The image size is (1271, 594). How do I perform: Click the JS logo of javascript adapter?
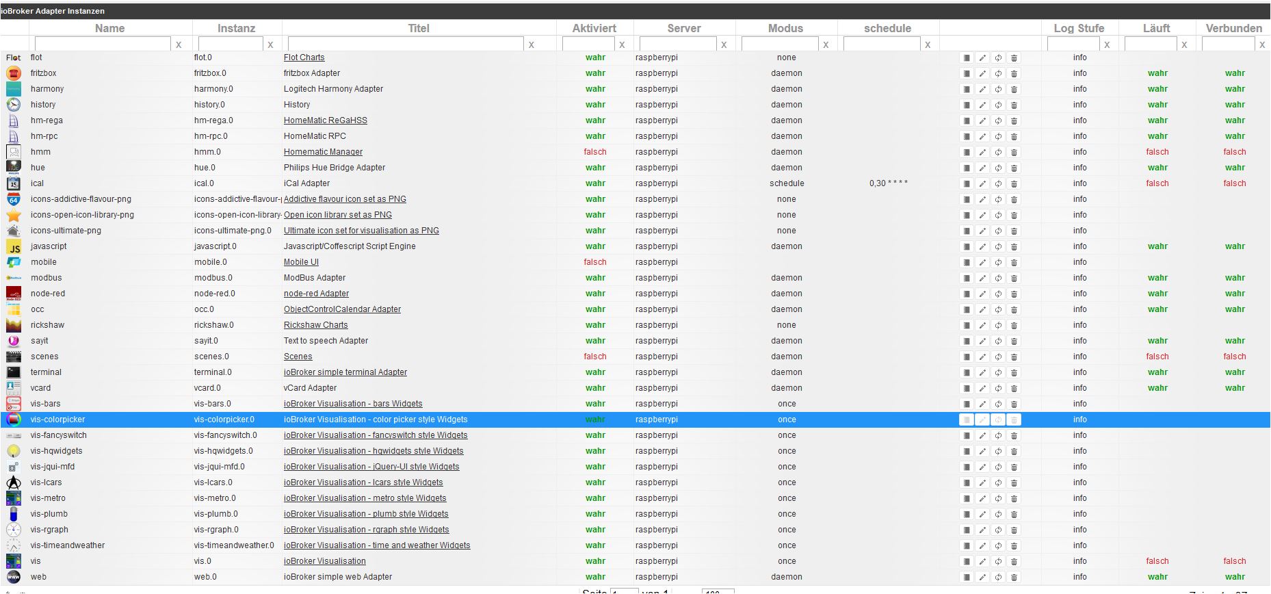point(14,246)
